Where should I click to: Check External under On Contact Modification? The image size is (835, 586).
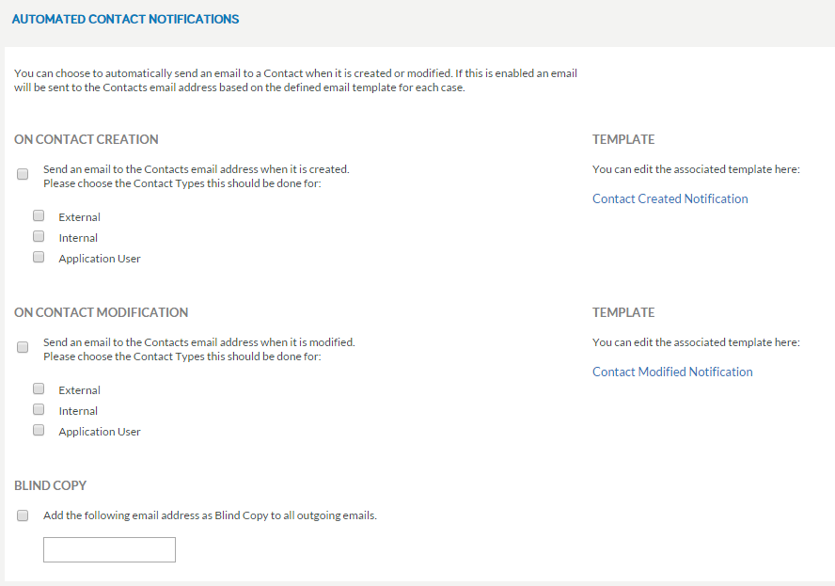point(39,388)
